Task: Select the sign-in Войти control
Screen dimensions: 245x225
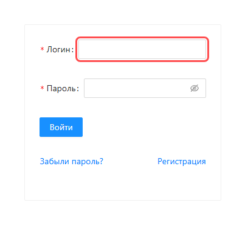Action: click(x=61, y=127)
